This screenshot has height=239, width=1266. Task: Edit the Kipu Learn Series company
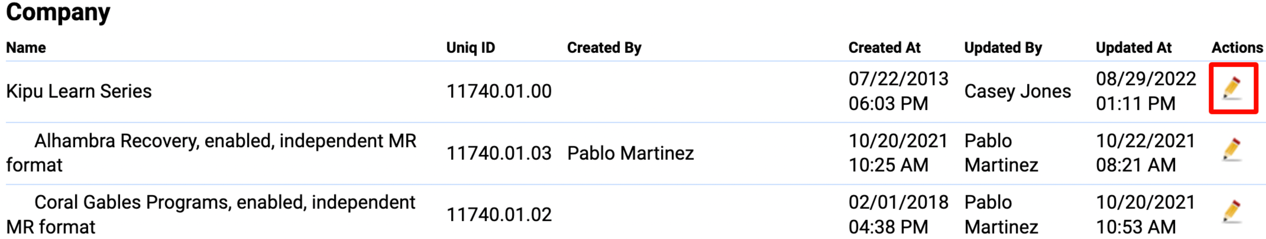click(x=1232, y=88)
